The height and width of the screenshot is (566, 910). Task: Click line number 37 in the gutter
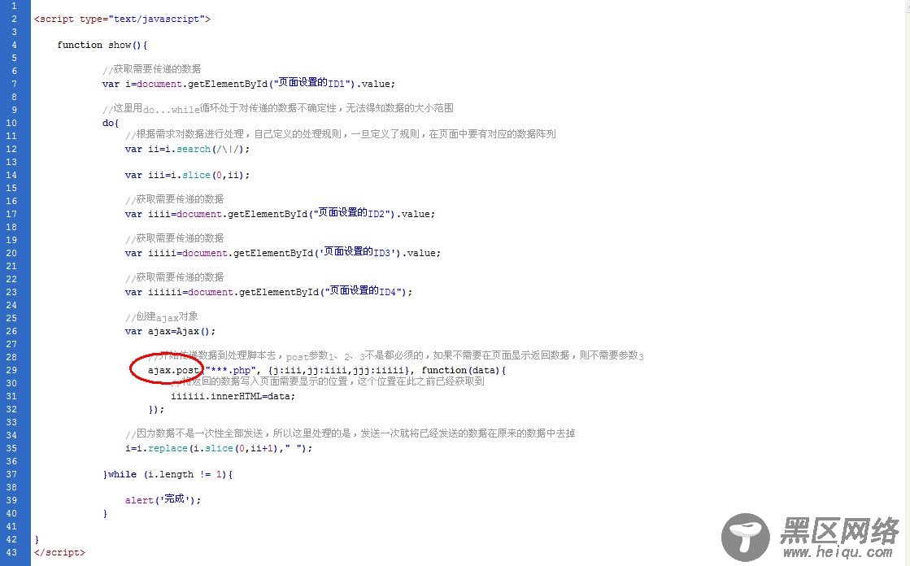(11, 473)
